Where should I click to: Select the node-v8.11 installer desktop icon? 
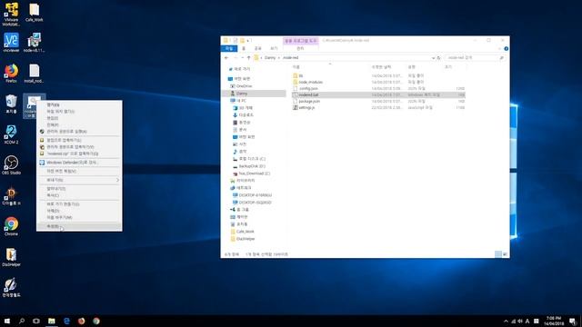pyautogui.click(x=35, y=43)
